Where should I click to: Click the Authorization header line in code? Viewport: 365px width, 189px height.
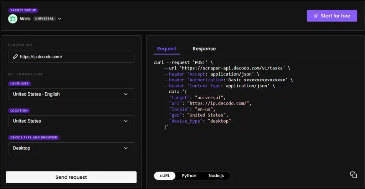coord(228,80)
